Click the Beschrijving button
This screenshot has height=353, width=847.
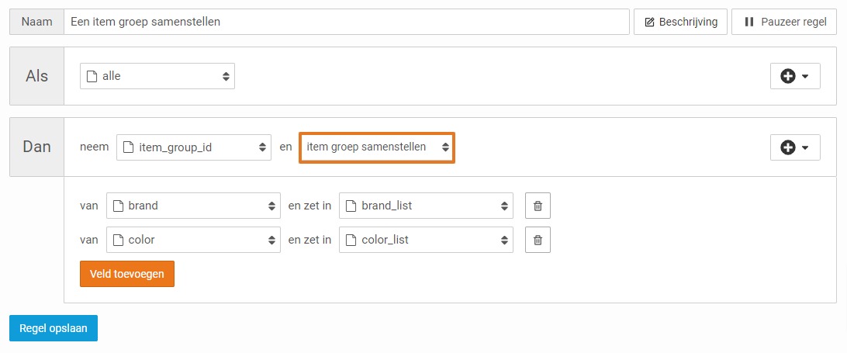pyautogui.click(x=681, y=22)
